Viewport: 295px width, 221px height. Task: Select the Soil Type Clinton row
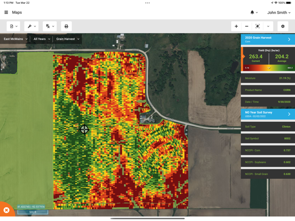click(268, 127)
